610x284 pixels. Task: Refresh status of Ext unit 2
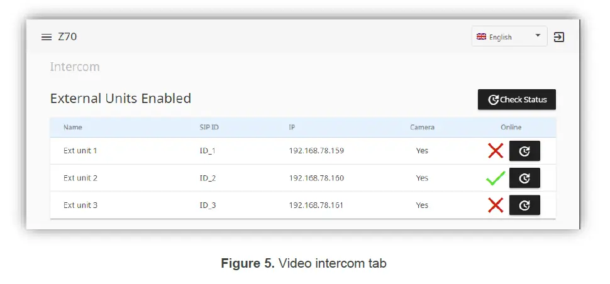point(524,178)
